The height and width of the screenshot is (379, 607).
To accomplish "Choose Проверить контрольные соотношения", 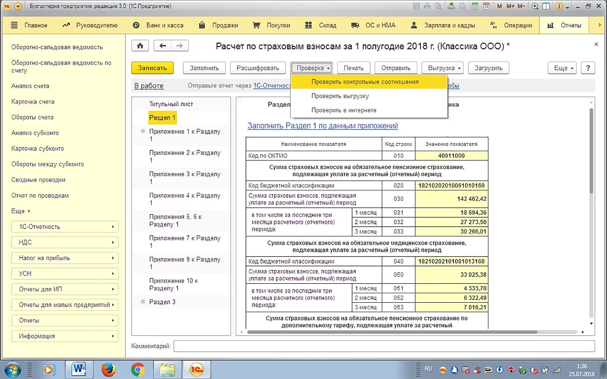I will (369, 82).
